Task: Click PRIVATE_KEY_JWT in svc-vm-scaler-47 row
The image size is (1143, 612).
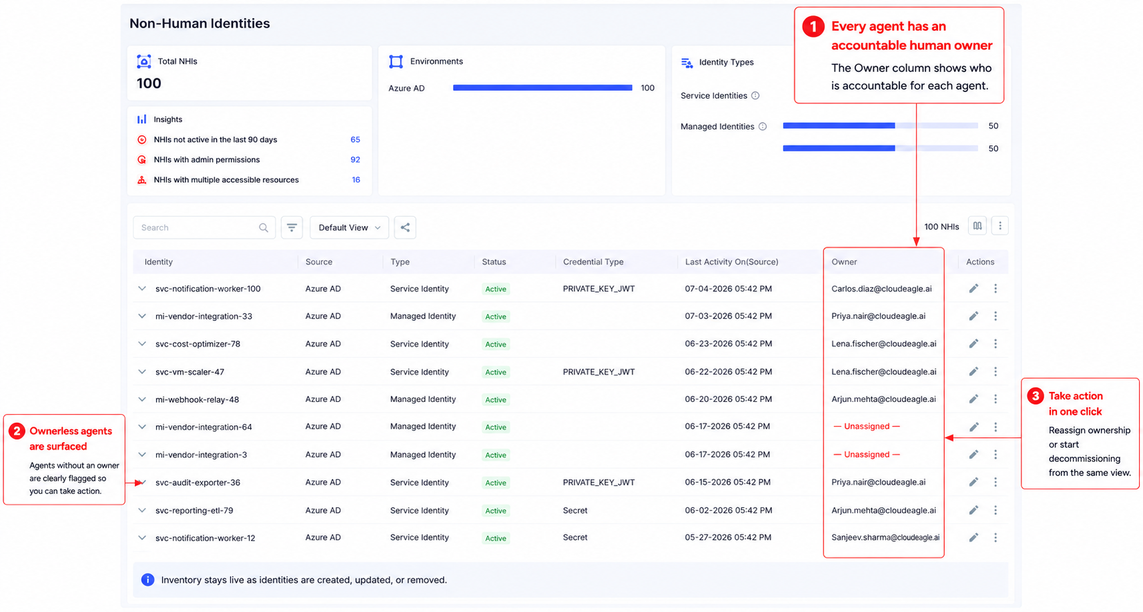Action: (x=599, y=371)
